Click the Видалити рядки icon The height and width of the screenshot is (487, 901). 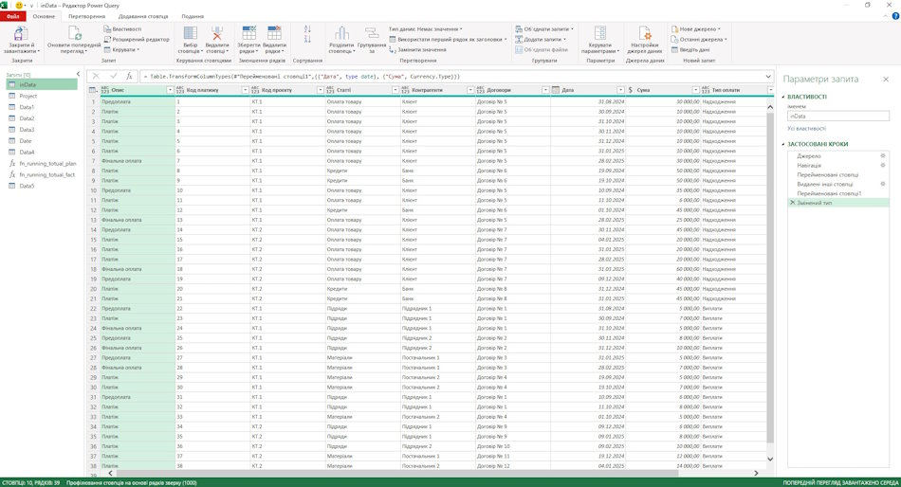pos(275,33)
